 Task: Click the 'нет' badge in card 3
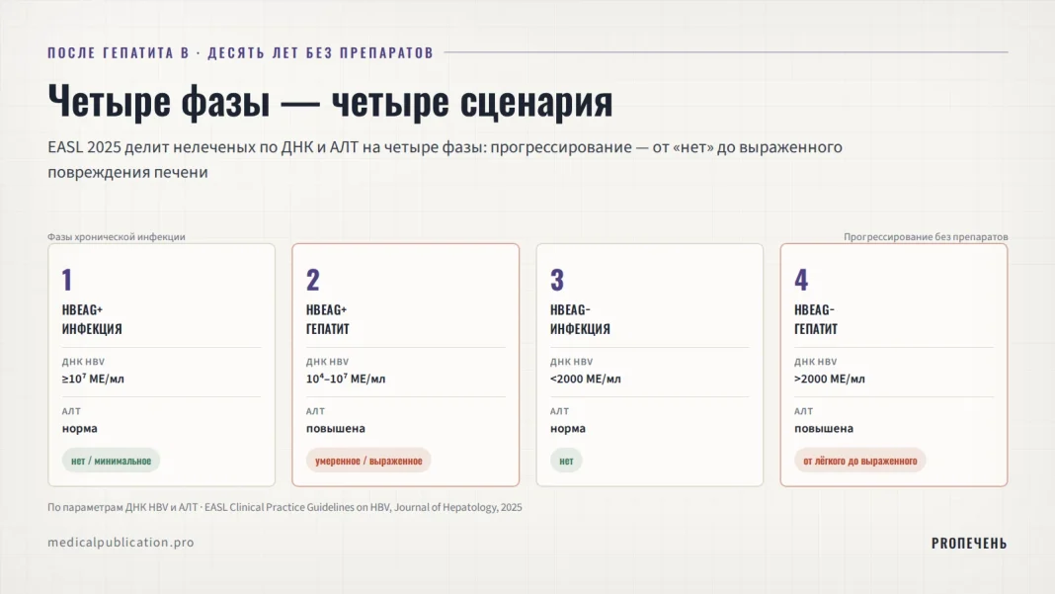(567, 461)
